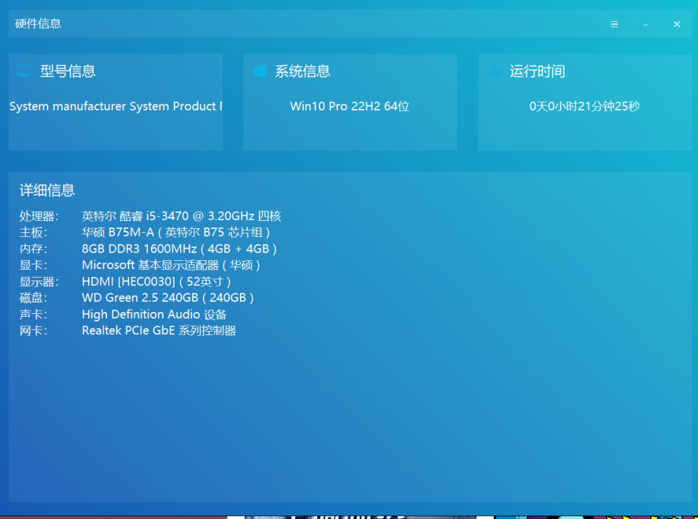Open the hamburger menu in title bar

click(x=614, y=24)
